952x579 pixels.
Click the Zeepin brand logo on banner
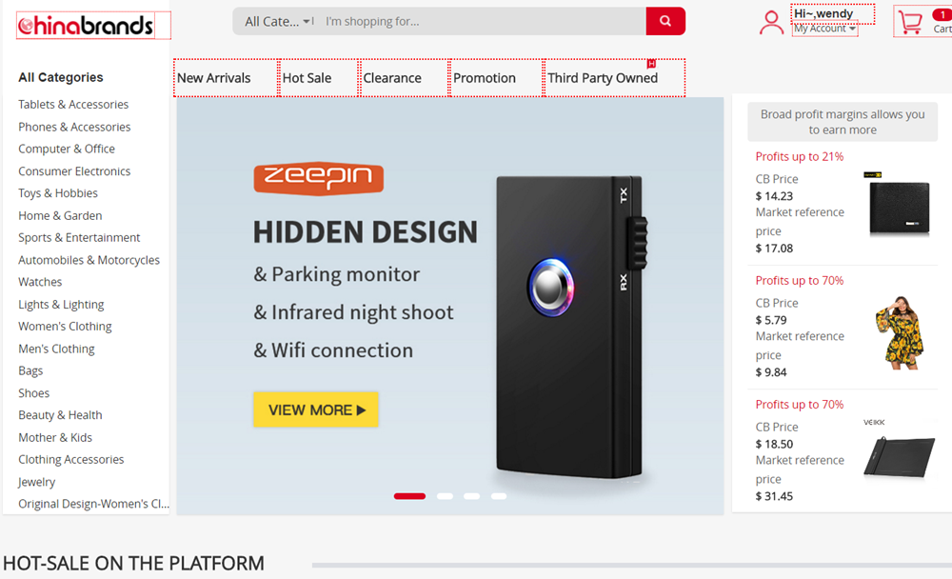coord(319,178)
